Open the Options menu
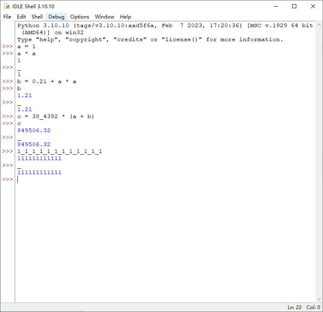Image resolution: width=323 pixels, height=312 pixels. click(79, 17)
